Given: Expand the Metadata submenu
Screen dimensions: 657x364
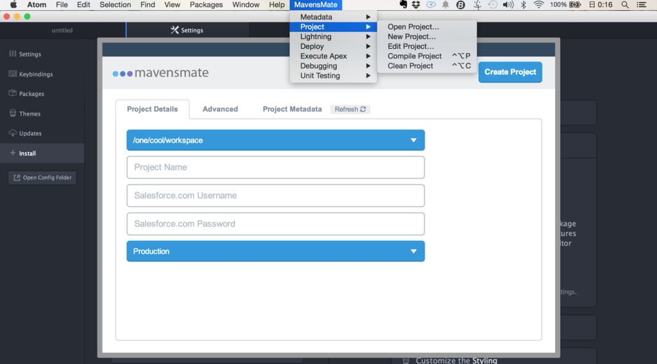Looking at the screenshot, I should (x=333, y=17).
